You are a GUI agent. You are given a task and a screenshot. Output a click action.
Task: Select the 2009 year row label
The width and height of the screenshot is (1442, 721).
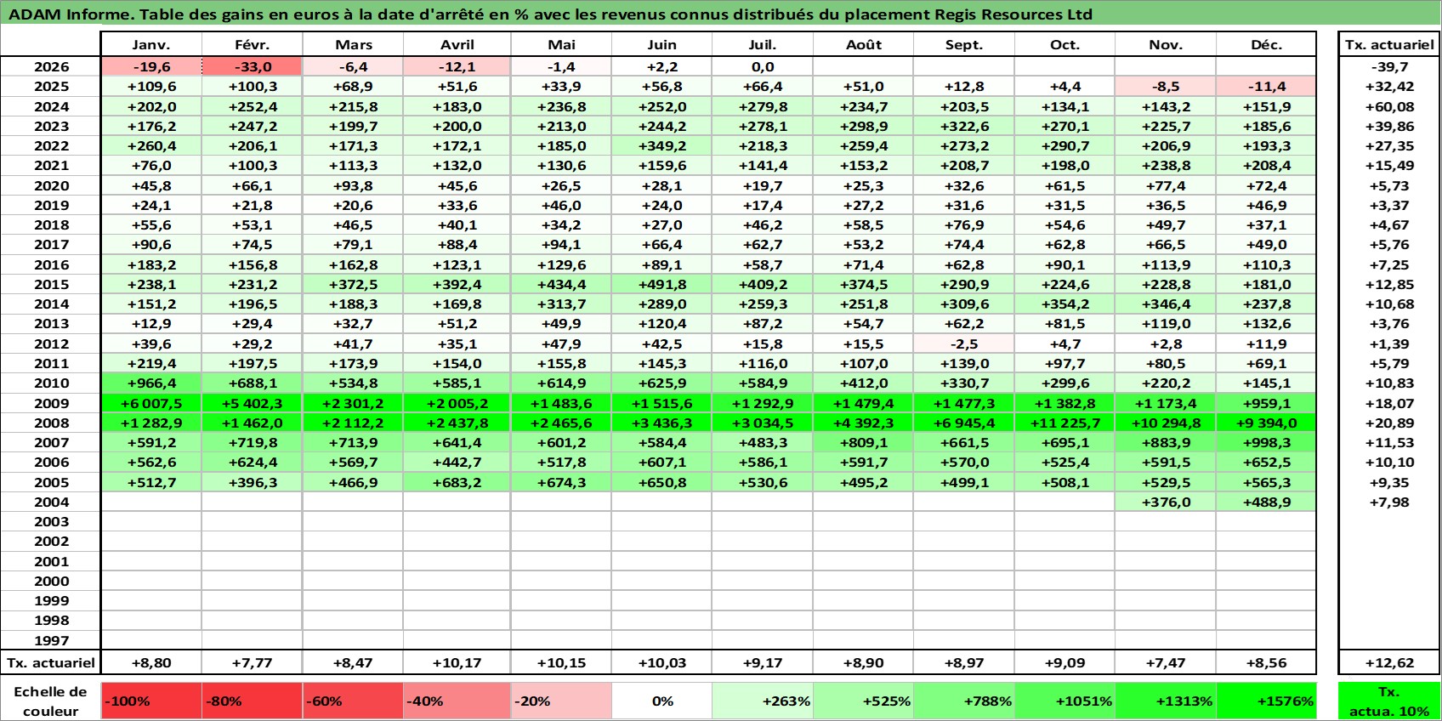[x=51, y=403]
